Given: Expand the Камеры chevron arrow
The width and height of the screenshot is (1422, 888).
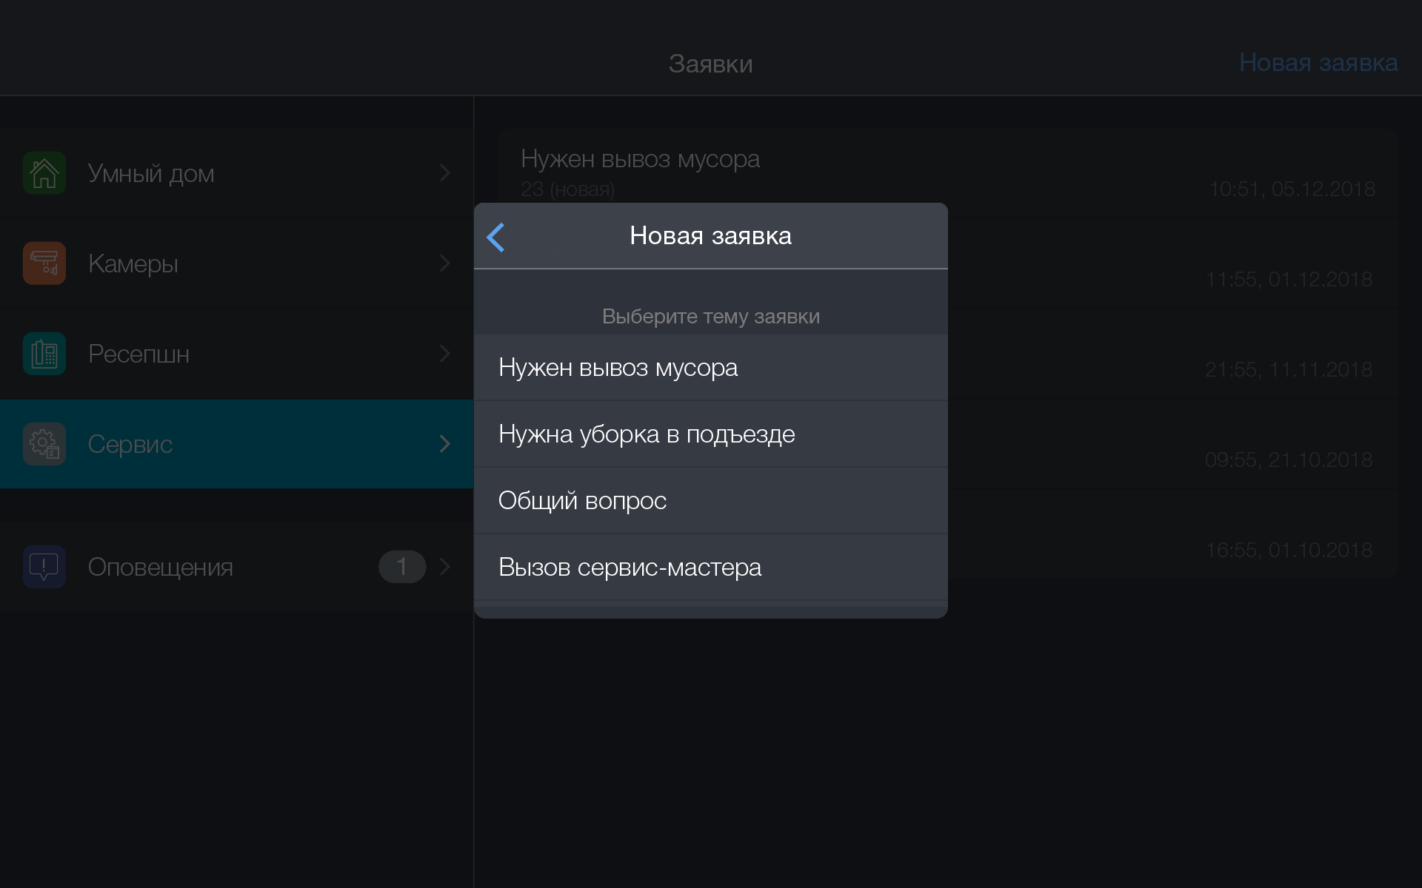Looking at the screenshot, I should coord(444,263).
